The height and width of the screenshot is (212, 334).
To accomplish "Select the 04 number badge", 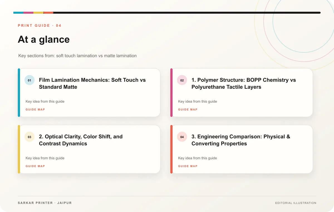I will (182, 137).
